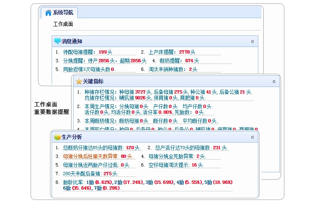Click the 工作桌面 heading text

point(63,24)
